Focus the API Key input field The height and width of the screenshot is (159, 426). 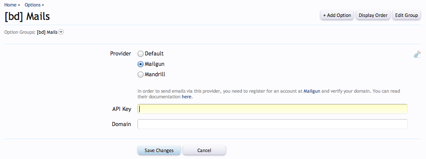tap(272, 109)
